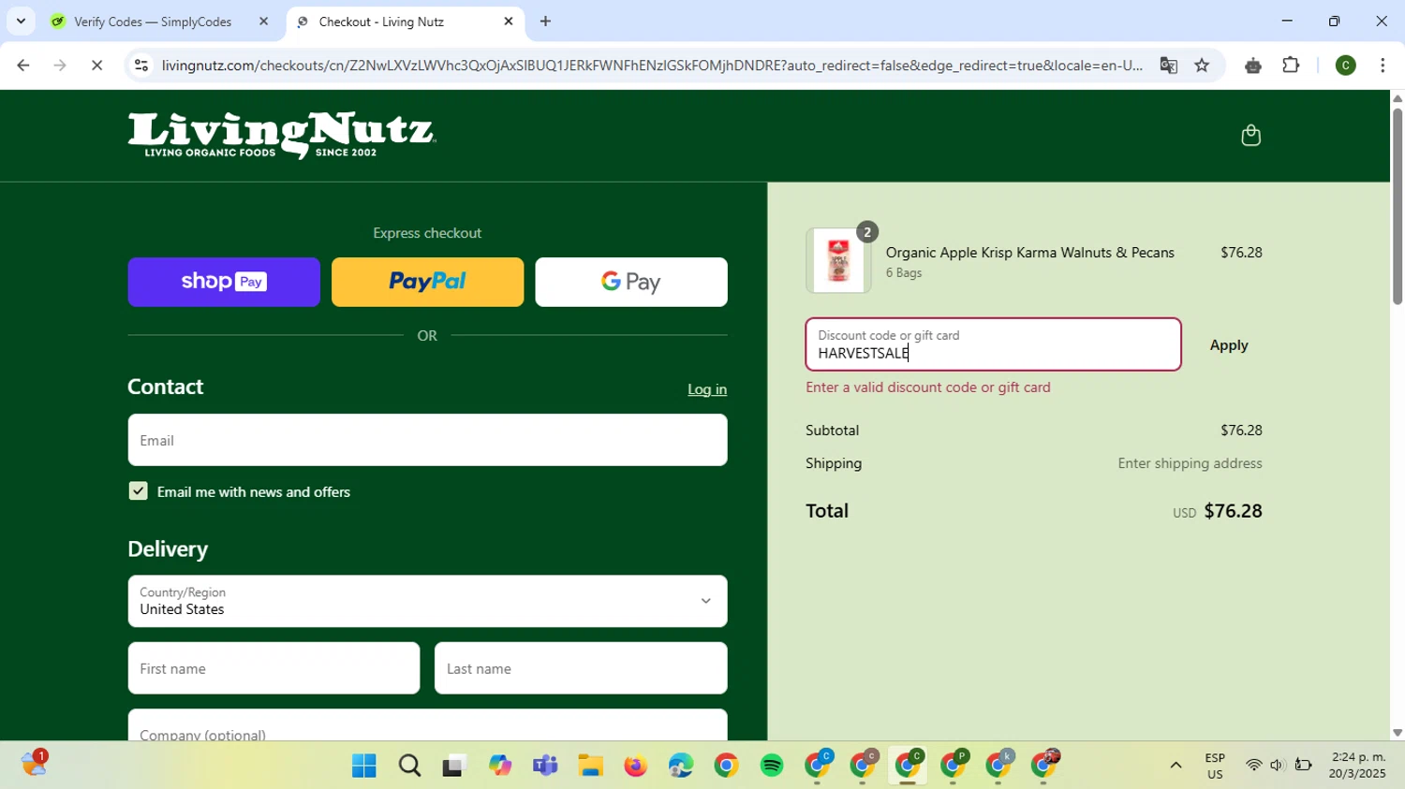Go back to previous page
This screenshot has width=1405, height=789.
(x=23, y=66)
